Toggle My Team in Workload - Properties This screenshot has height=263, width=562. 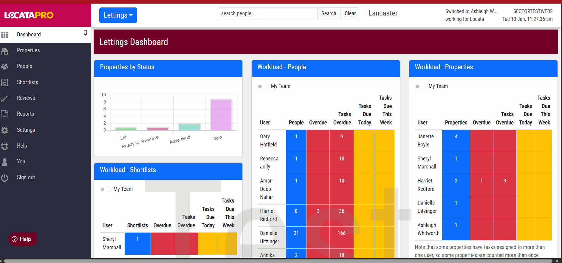click(x=420, y=86)
